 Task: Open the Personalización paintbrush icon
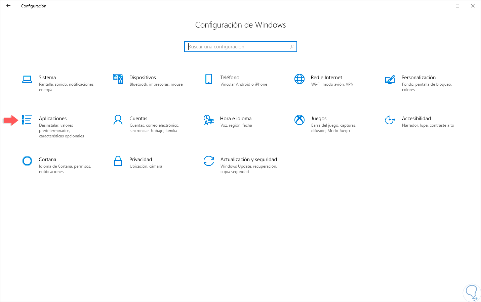(390, 79)
